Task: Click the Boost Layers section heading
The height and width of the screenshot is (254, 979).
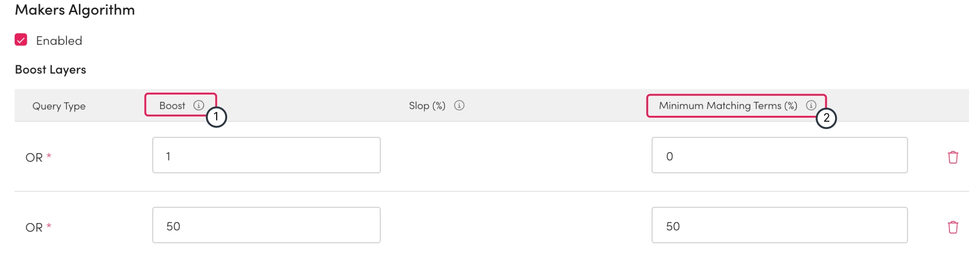Action: pos(50,70)
